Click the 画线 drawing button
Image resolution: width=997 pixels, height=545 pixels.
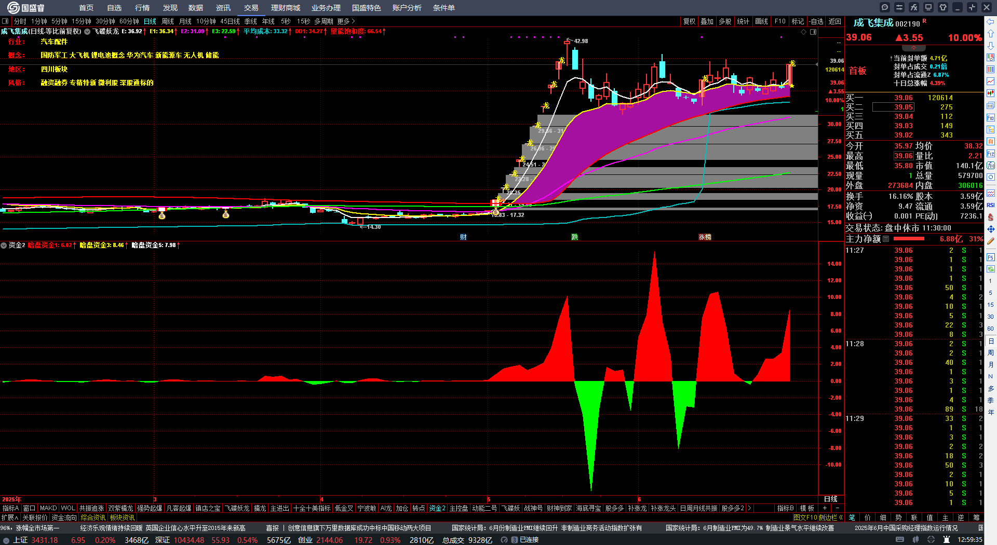(x=762, y=21)
